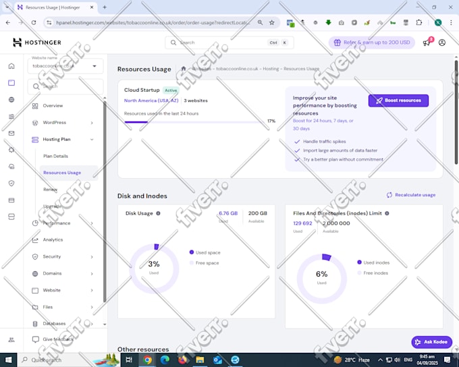
Task: Open the Domains globe icon in left rail
Action: coord(11,100)
